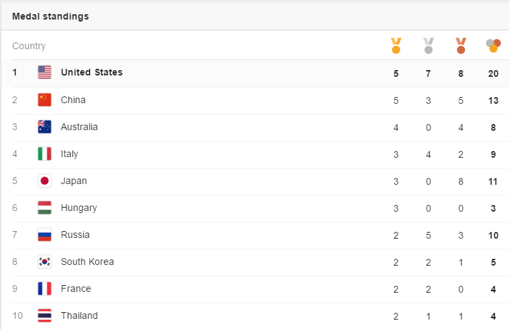
Task: Click the Medal standings heading
Action: click(51, 16)
